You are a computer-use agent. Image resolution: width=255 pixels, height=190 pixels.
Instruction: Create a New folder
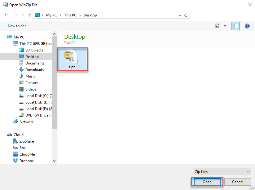tap(17, 26)
